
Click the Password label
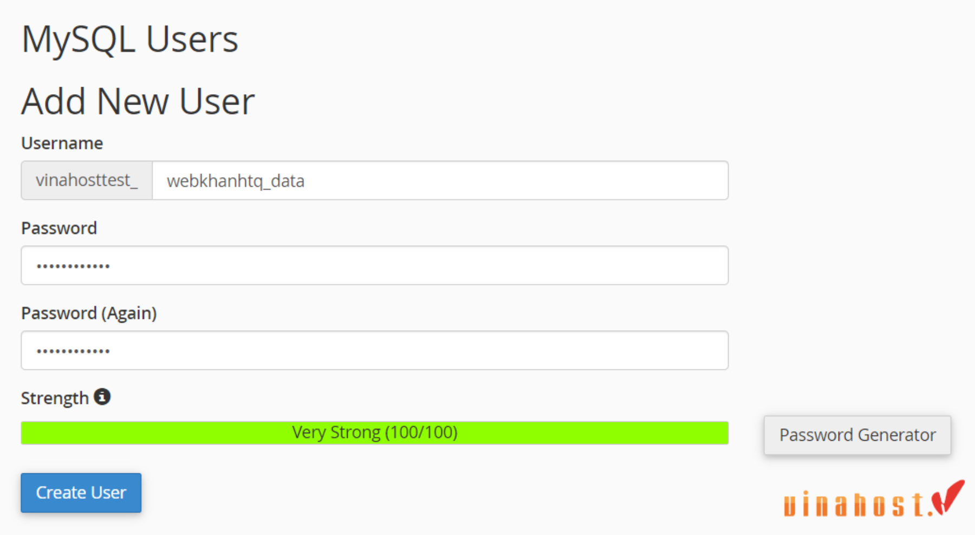coord(59,228)
